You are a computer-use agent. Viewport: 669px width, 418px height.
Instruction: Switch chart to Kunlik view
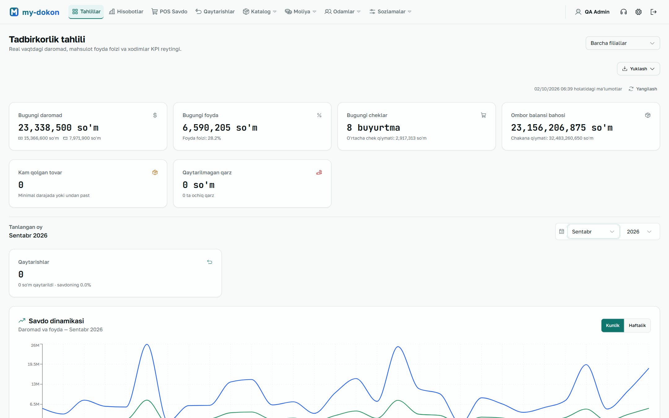click(x=612, y=325)
